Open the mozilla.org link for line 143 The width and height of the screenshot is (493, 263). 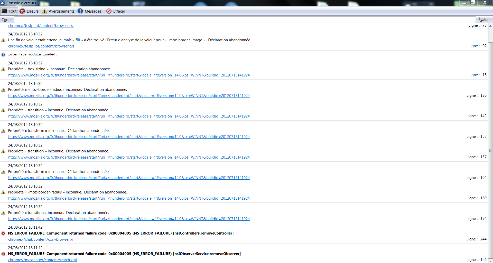pos(129,116)
